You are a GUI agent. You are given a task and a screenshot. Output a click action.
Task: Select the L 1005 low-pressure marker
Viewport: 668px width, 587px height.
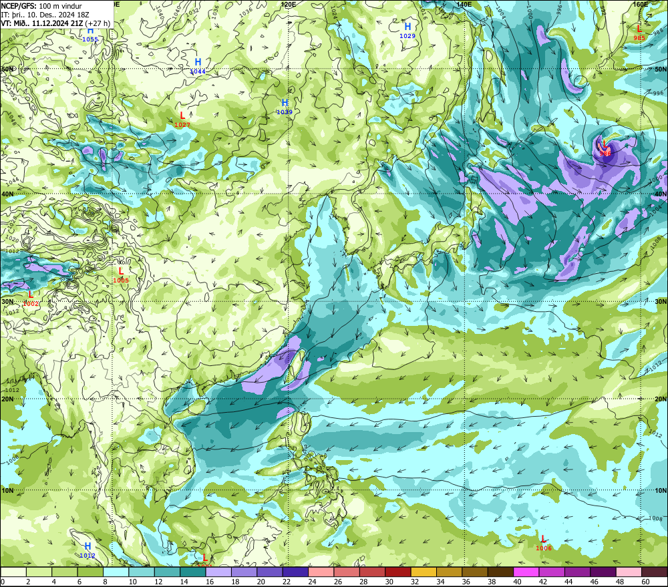121,275
